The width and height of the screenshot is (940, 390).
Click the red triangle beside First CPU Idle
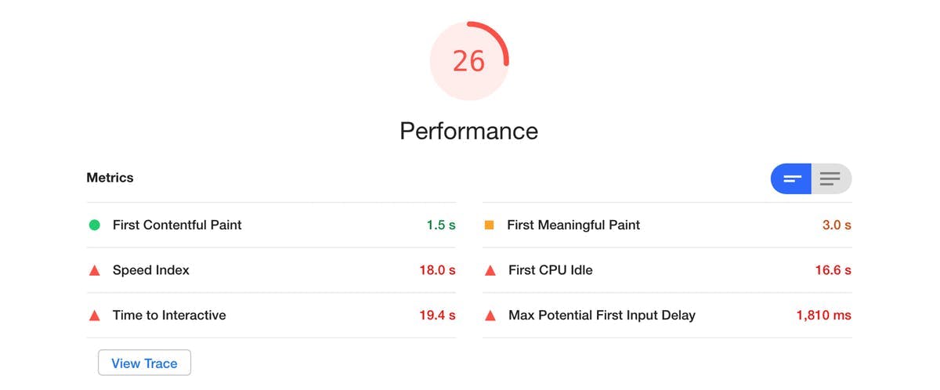[490, 271]
